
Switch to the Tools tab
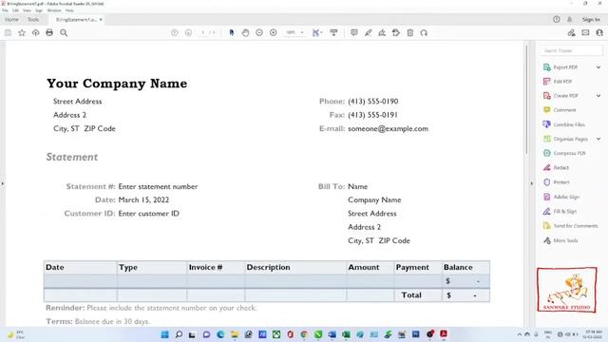[x=33, y=19]
